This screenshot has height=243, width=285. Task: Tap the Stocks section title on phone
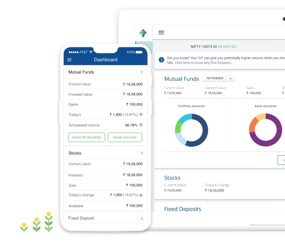(x=75, y=153)
